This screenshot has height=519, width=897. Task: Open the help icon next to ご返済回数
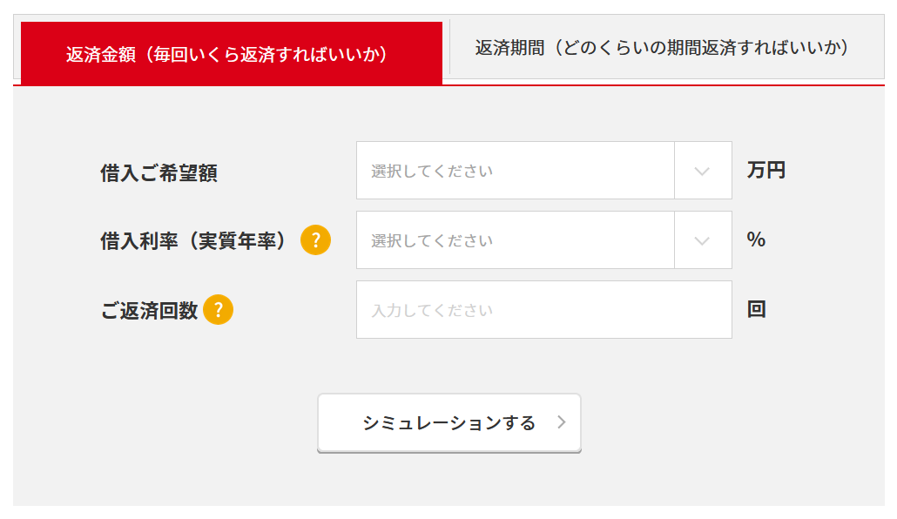(218, 309)
